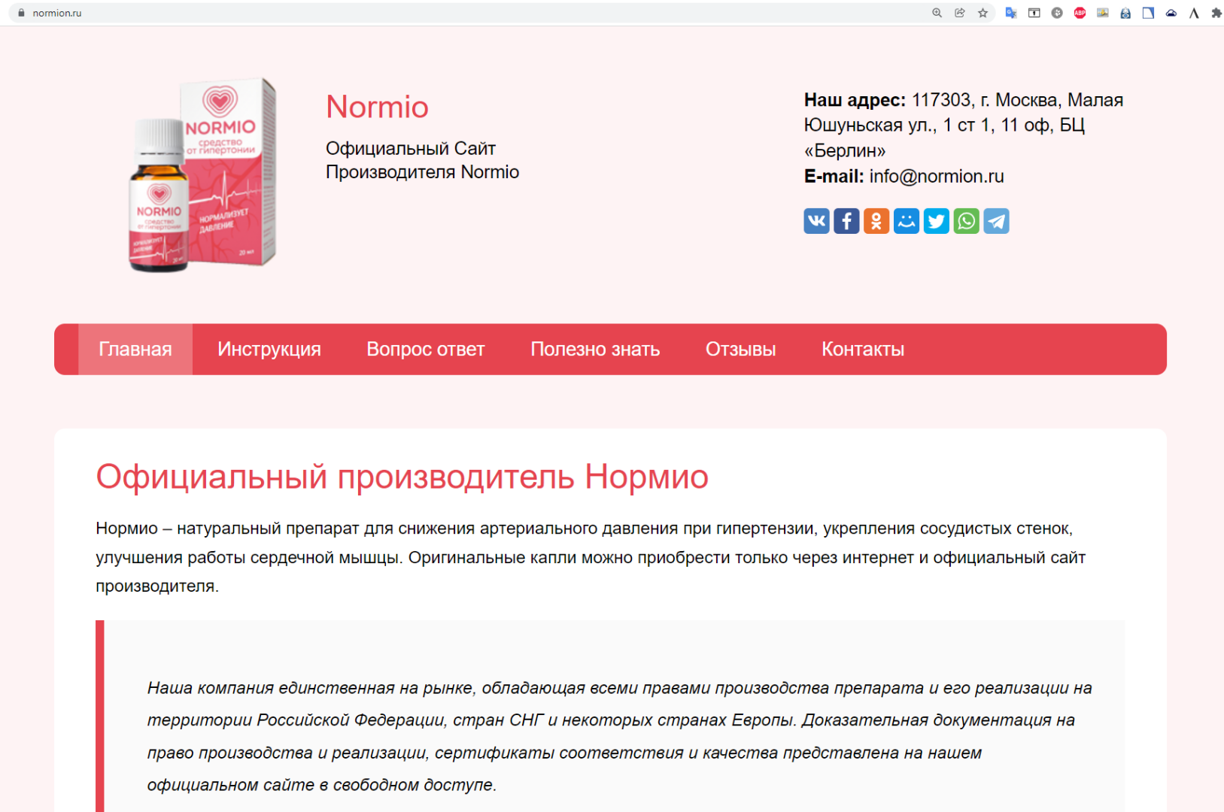1224x812 pixels.
Task: Share via the Twitter icon
Action: [937, 221]
